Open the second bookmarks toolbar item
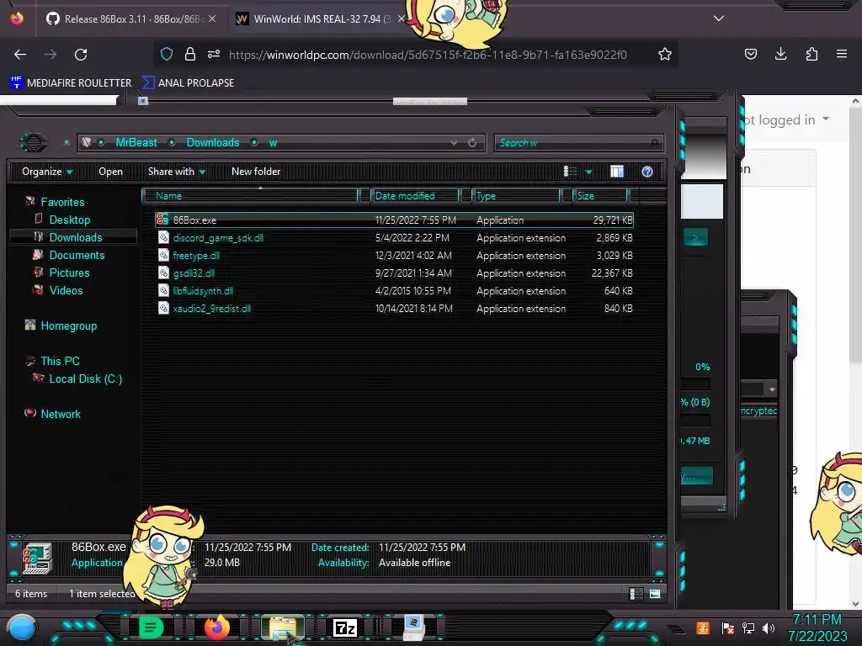Screen dimensions: 862x646 (x=188, y=83)
